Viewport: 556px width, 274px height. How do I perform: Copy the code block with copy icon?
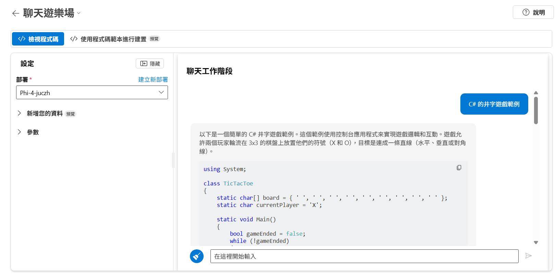[459, 168]
